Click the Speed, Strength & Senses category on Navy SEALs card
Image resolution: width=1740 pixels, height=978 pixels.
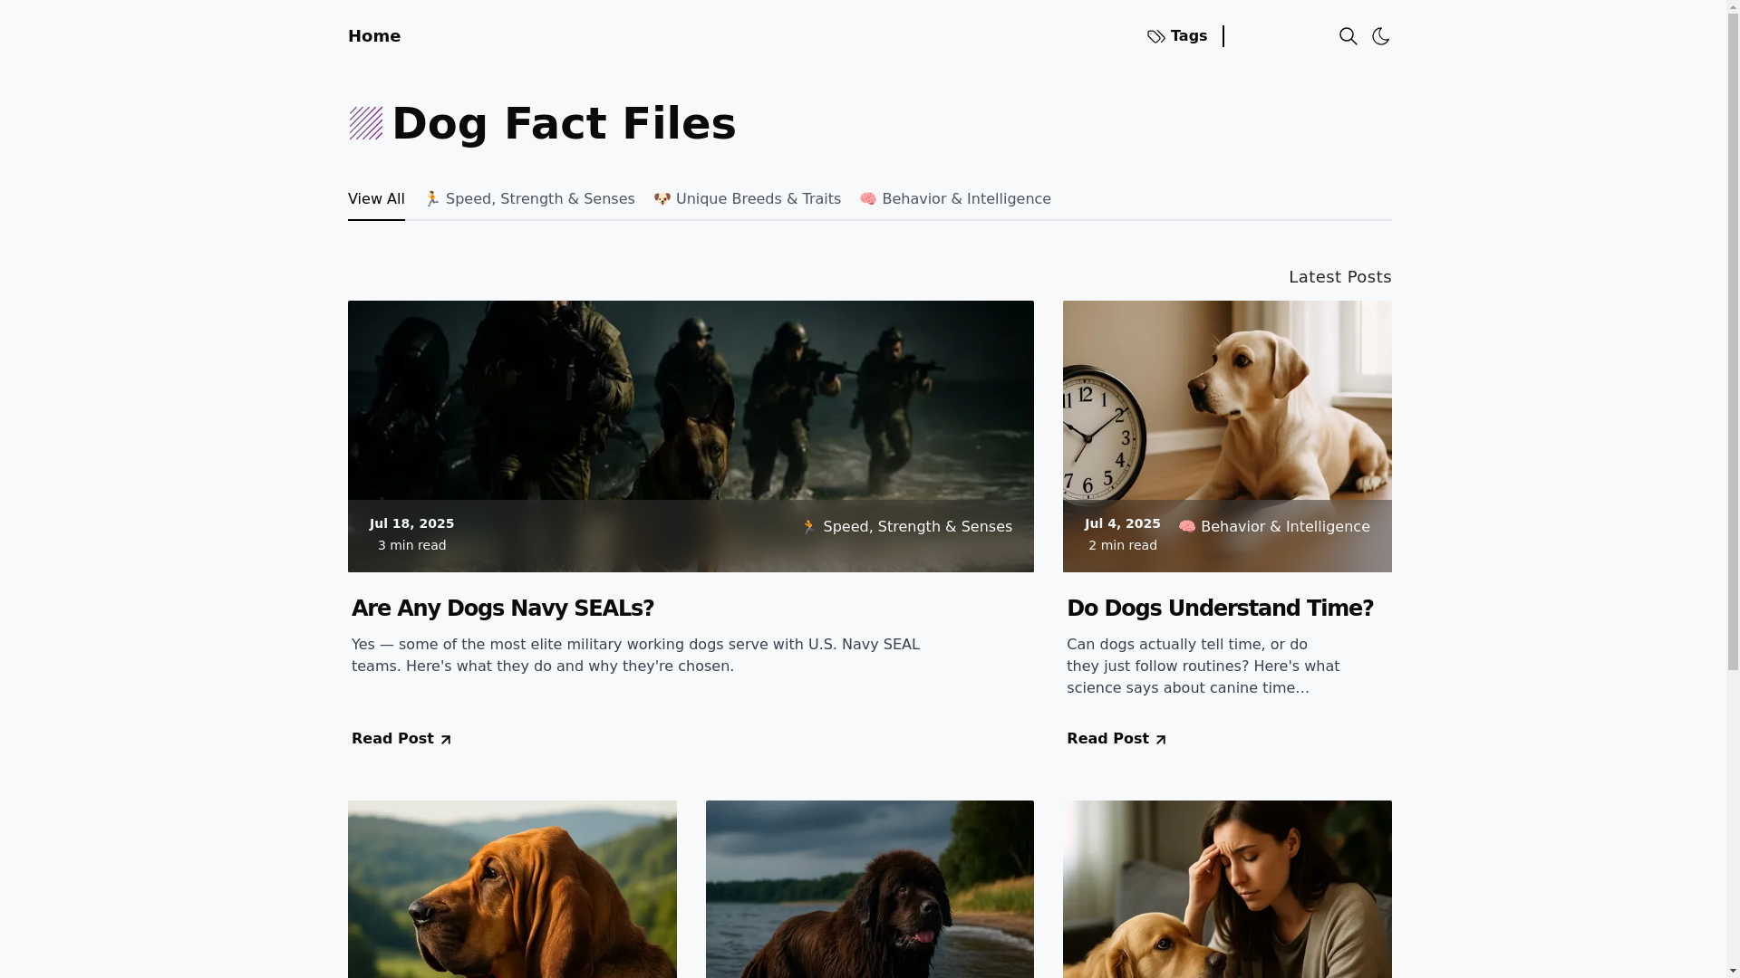click(907, 527)
